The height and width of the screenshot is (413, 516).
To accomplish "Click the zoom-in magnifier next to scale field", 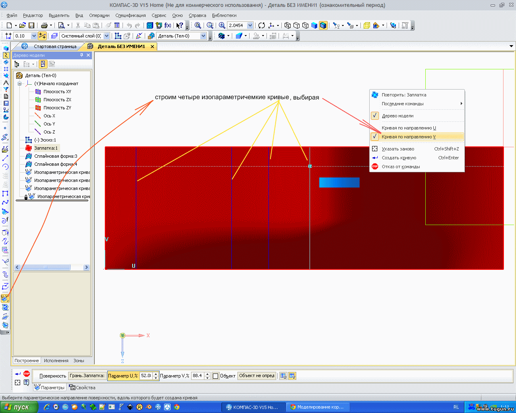I will (222, 25).
